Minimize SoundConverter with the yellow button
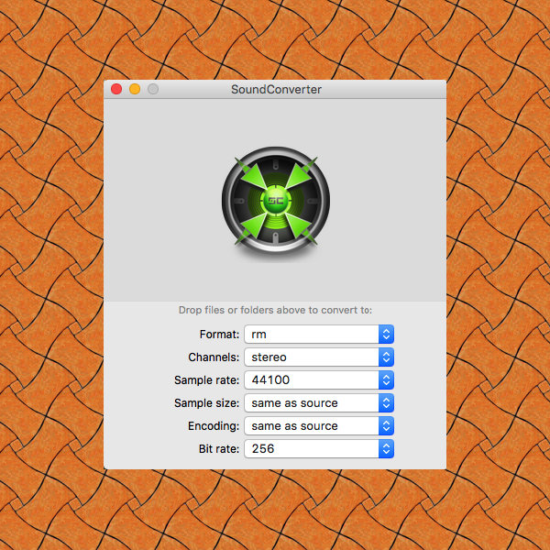 point(135,89)
